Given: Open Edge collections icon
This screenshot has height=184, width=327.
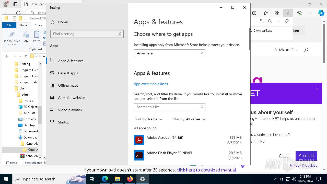Looking at the screenshot, I should (277, 13).
